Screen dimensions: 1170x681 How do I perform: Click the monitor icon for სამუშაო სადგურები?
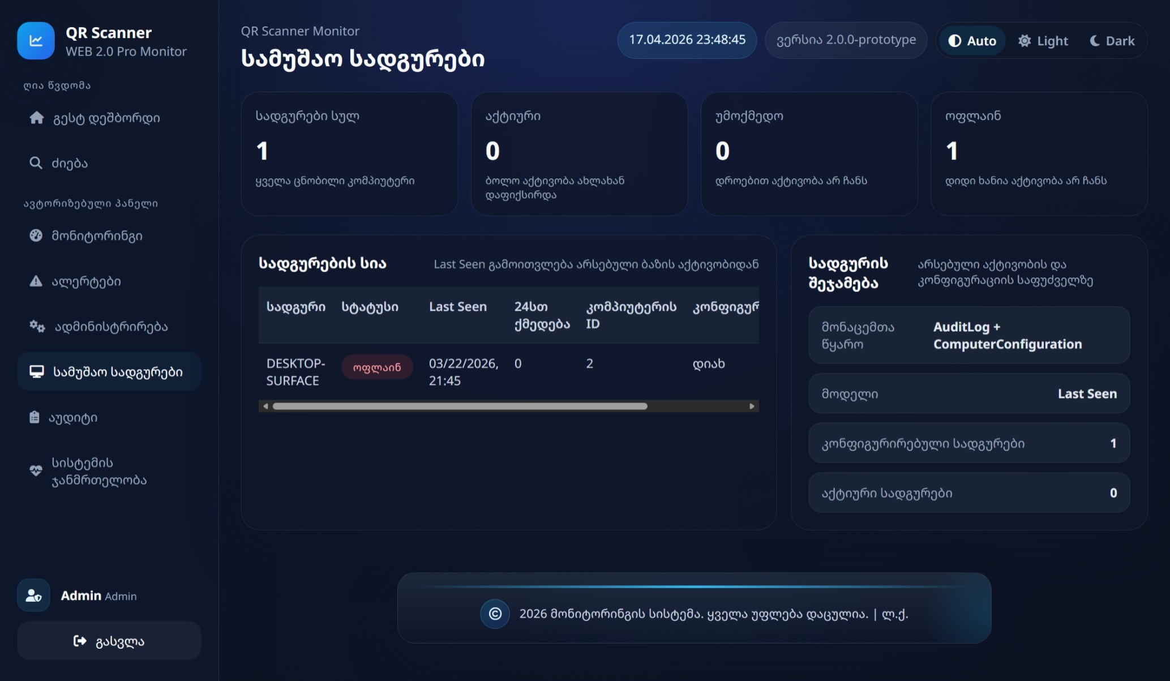37,371
